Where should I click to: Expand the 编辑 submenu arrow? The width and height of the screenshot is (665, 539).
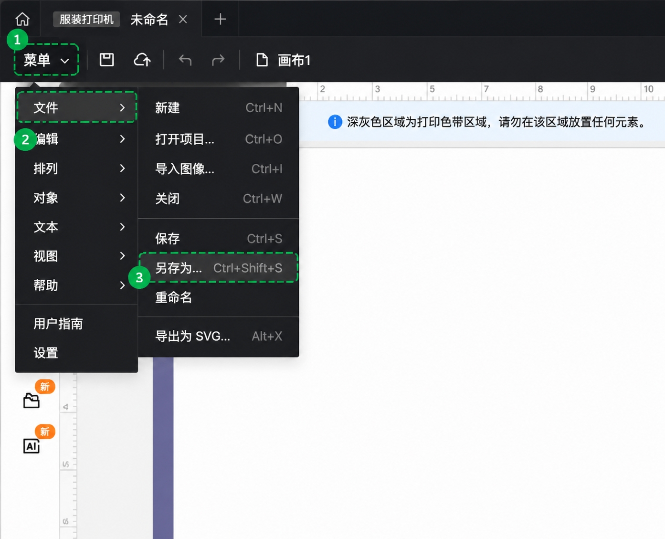(x=122, y=139)
